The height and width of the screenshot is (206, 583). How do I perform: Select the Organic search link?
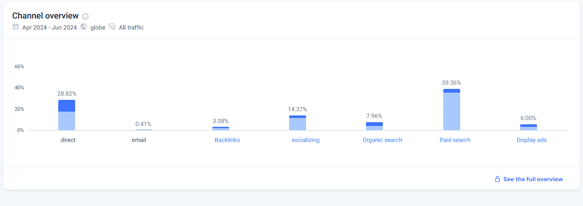[x=382, y=140]
